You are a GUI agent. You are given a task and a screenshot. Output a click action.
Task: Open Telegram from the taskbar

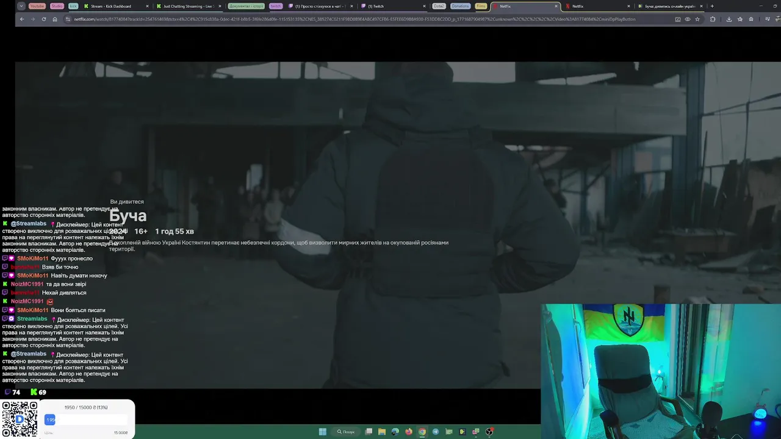tap(436, 432)
